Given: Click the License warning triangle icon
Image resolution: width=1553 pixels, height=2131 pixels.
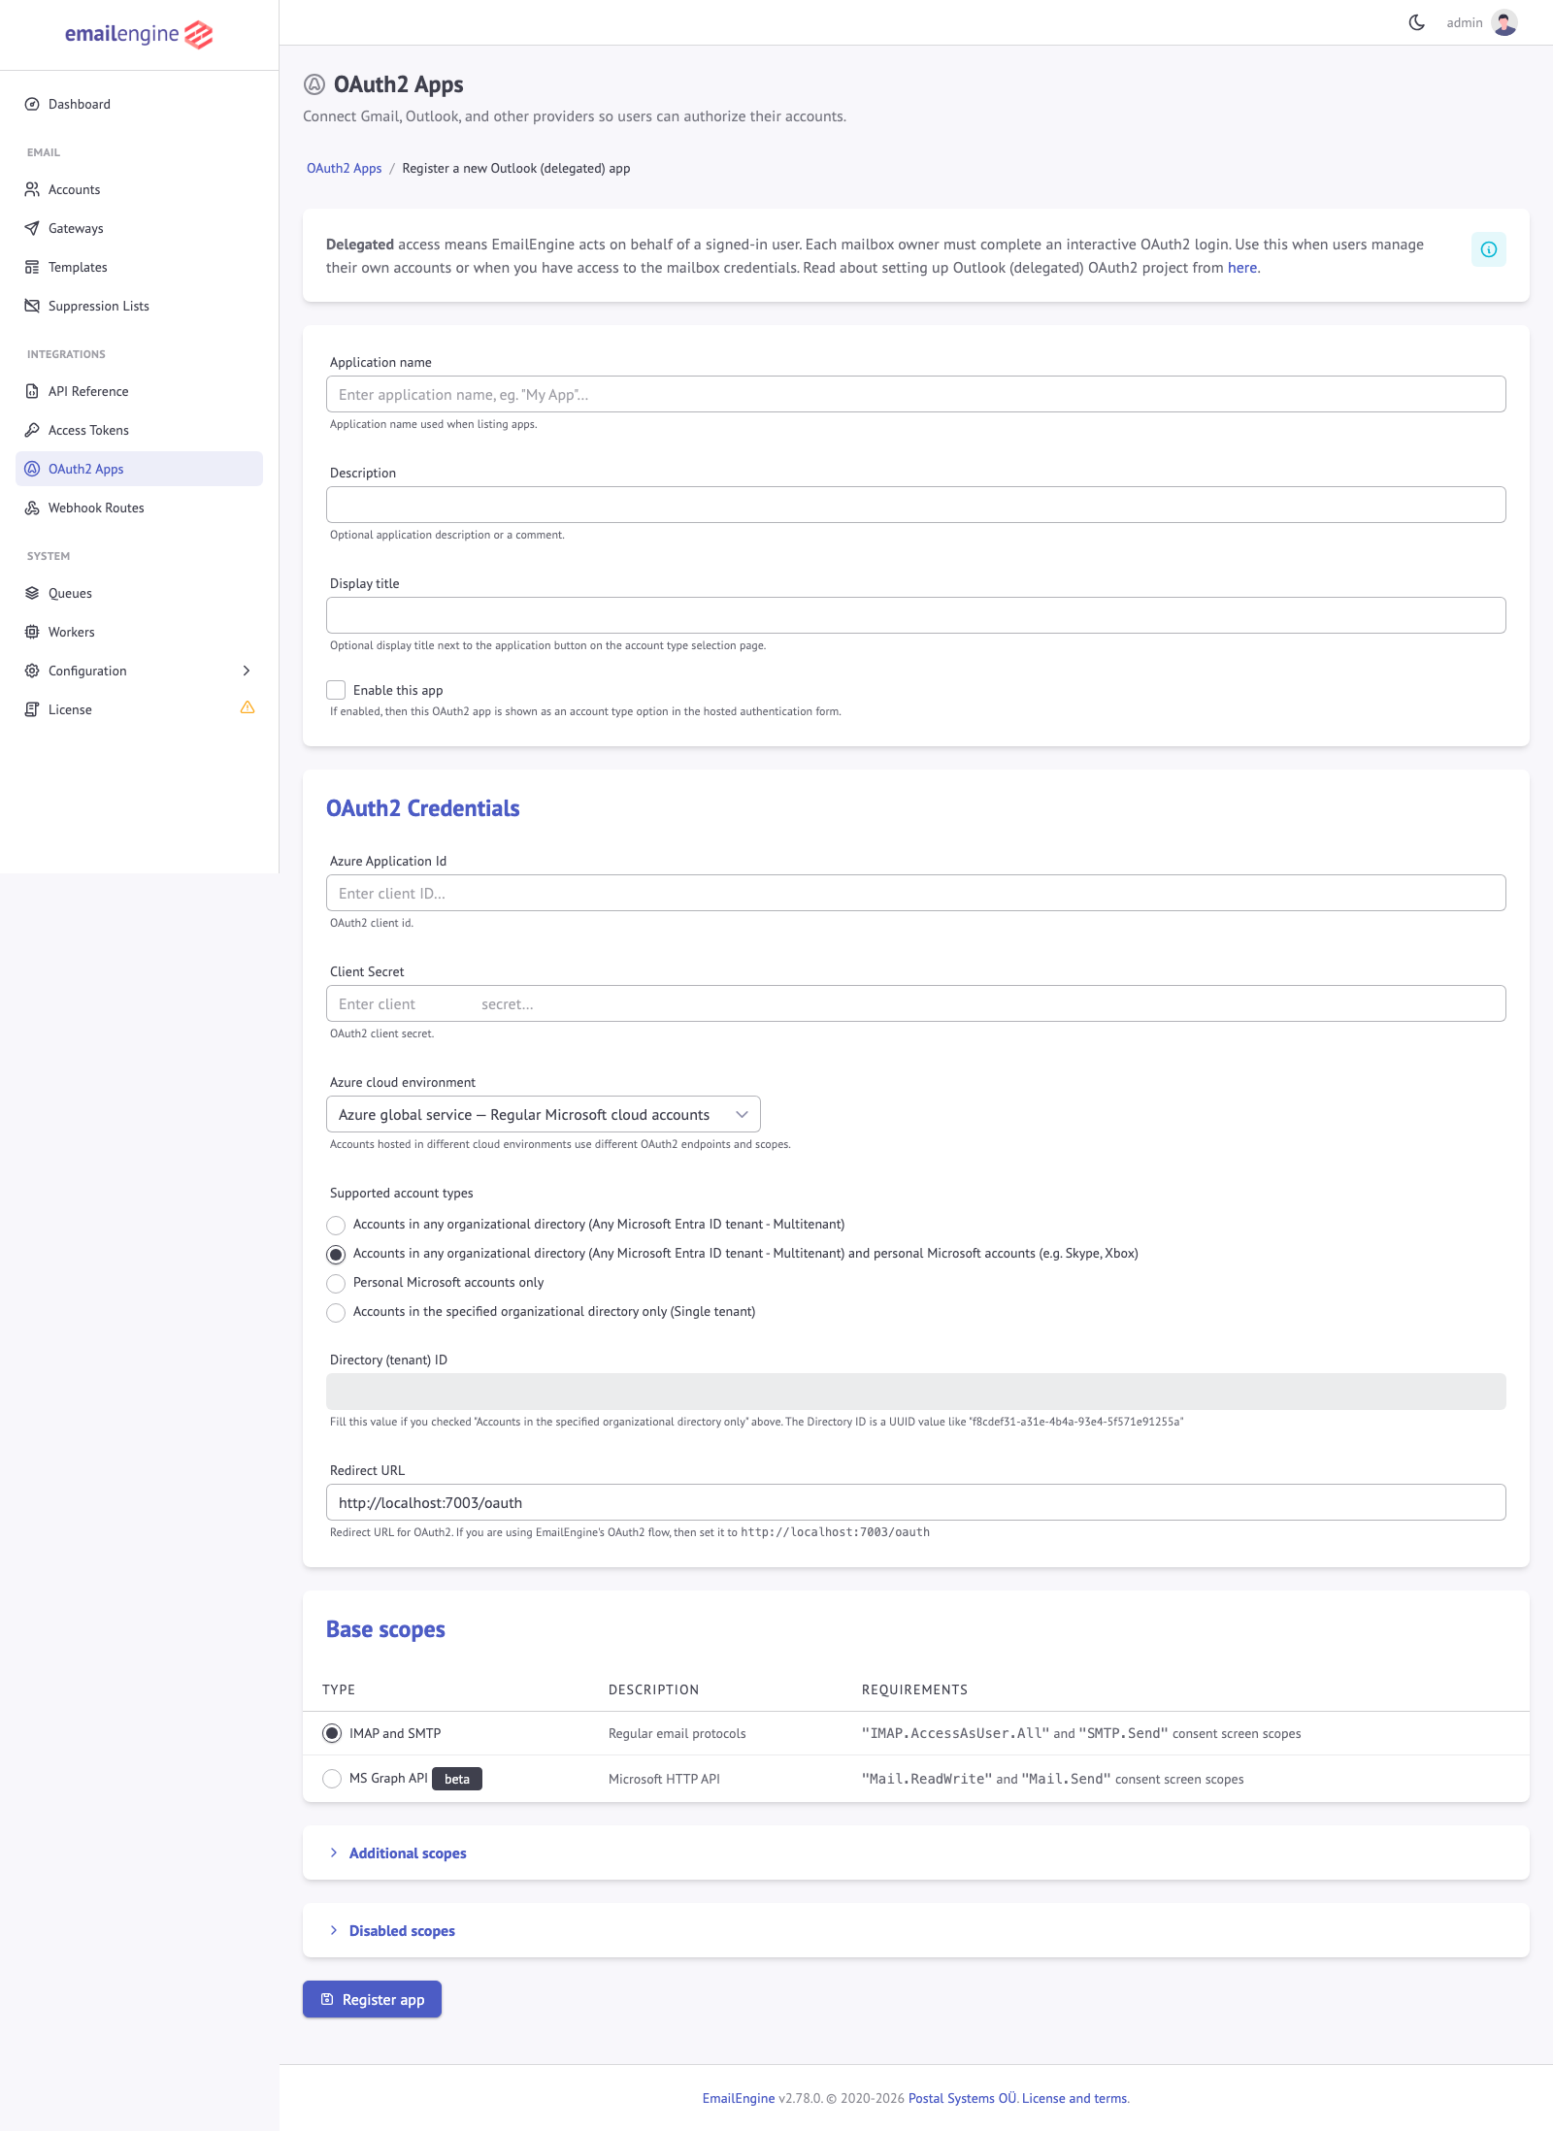Looking at the screenshot, I should (248, 707).
